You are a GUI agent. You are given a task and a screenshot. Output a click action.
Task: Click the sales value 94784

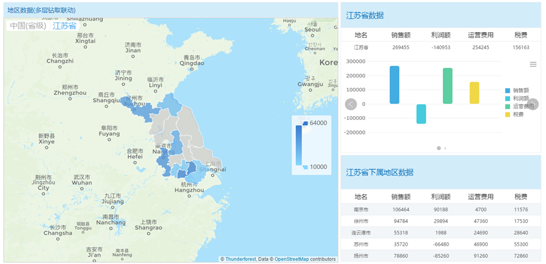(x=400, y=221)
